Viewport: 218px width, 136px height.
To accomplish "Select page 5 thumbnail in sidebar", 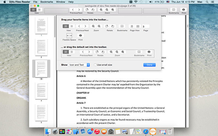I will tap(41, 112).
